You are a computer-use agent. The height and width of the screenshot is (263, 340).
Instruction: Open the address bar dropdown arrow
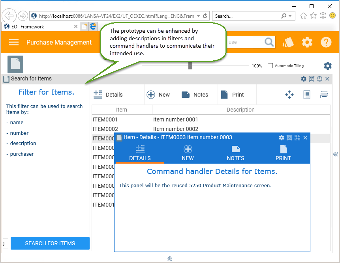198,16
